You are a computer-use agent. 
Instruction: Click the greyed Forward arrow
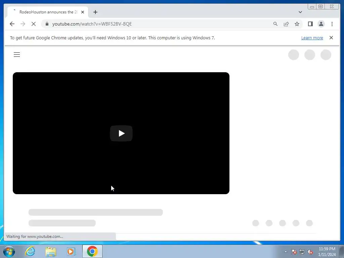(x=23, y=24)
